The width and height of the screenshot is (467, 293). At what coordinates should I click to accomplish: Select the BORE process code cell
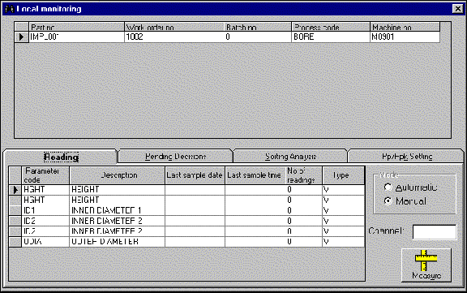[331, 37]
